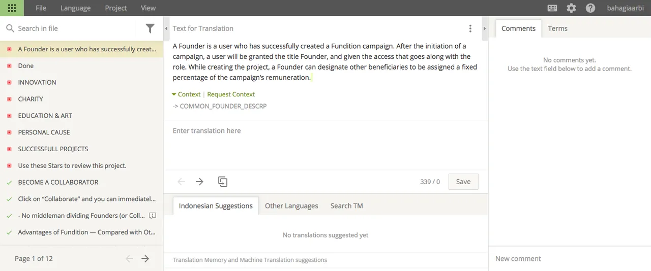Open the three-dot menu beside Text for Translation

click(470, 28)
